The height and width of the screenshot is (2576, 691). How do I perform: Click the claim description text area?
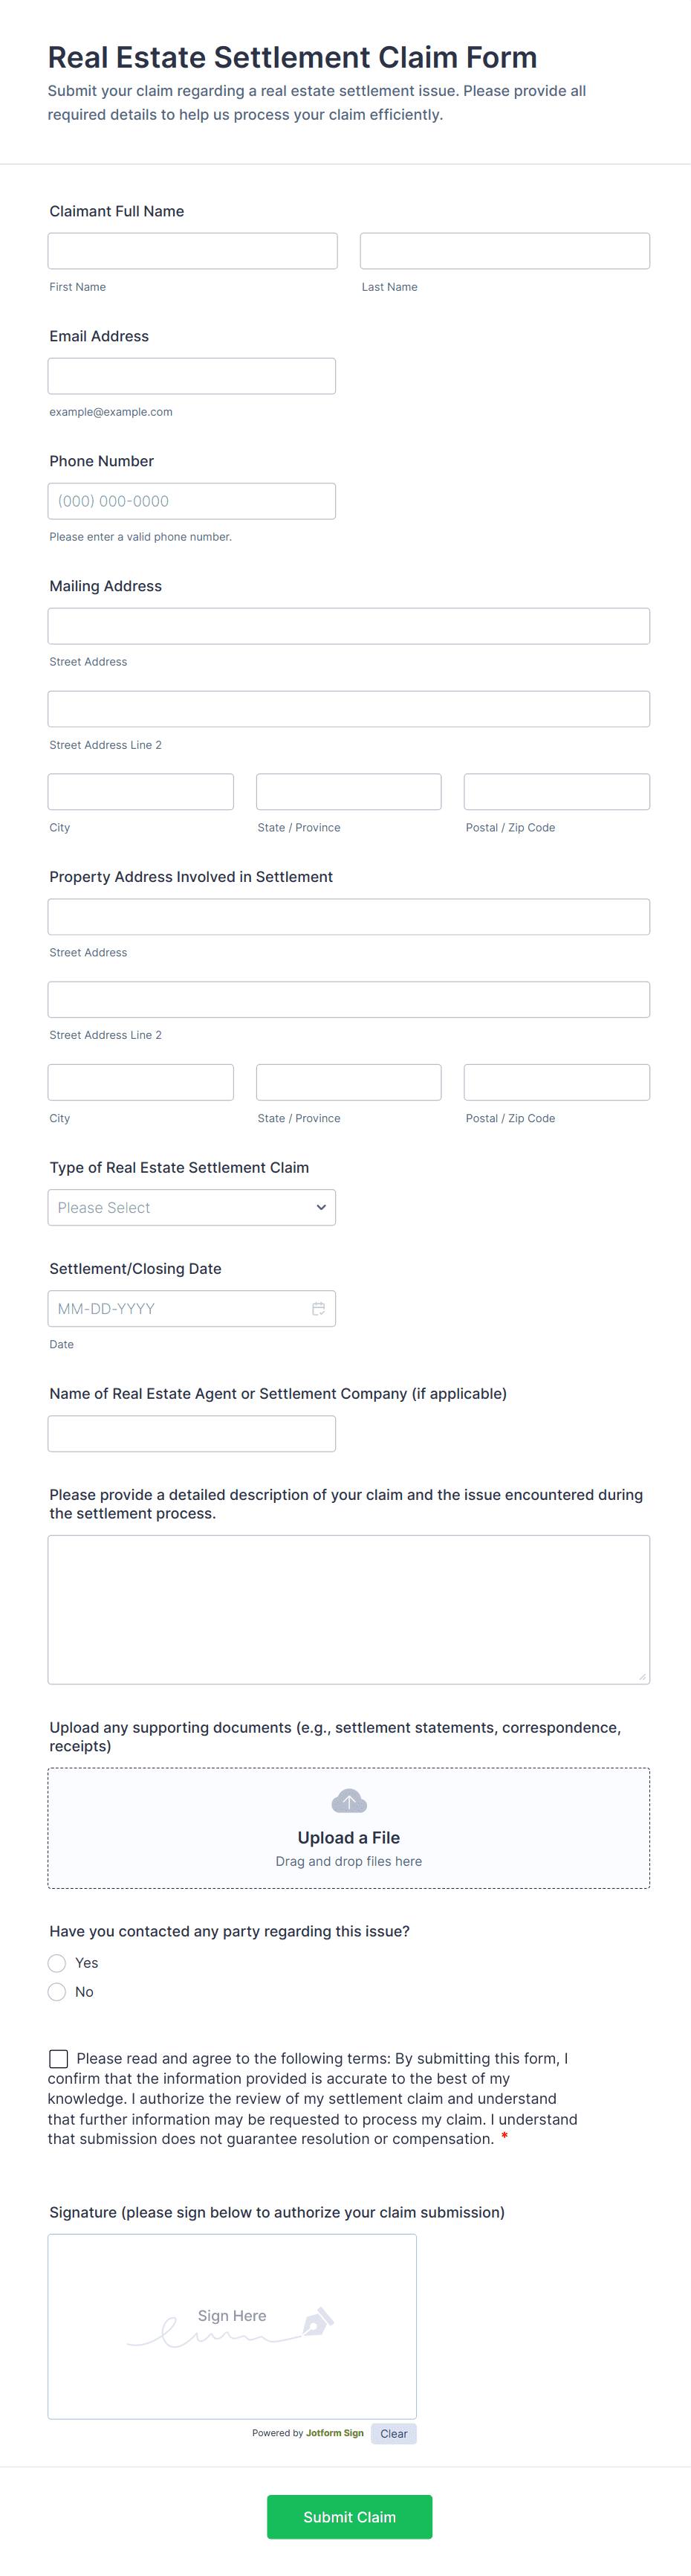tap(348, 1609)
